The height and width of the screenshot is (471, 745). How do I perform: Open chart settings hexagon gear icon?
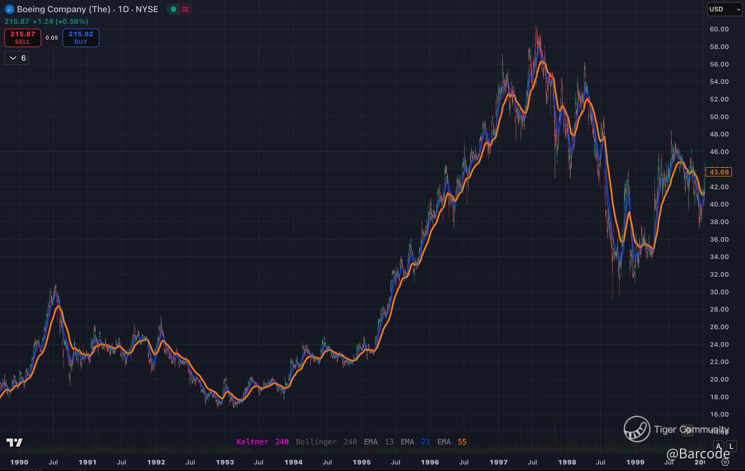725,462
